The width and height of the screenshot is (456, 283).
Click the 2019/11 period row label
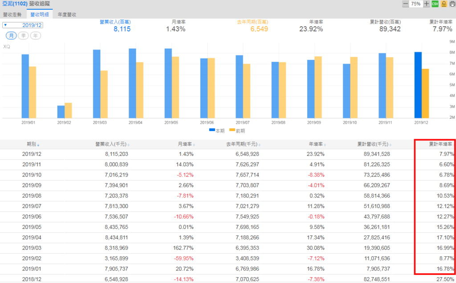[x=32, y=164]
